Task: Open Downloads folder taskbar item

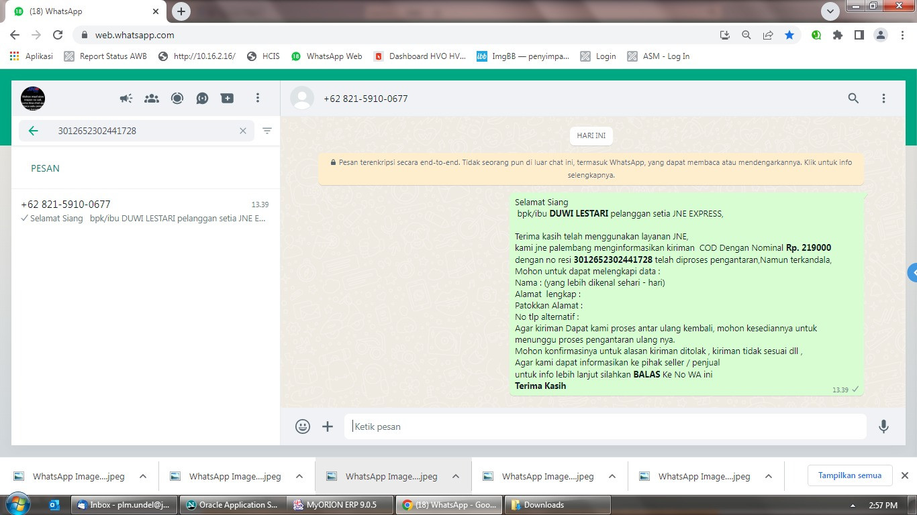Action: pos(558,505)
